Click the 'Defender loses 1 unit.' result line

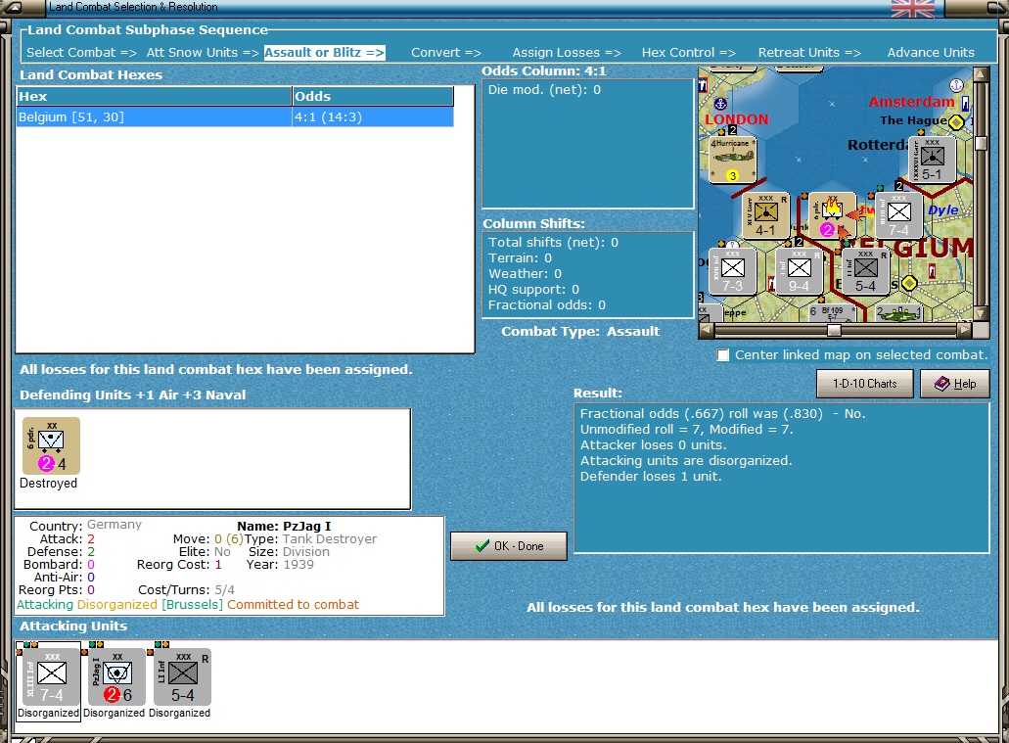651,477
